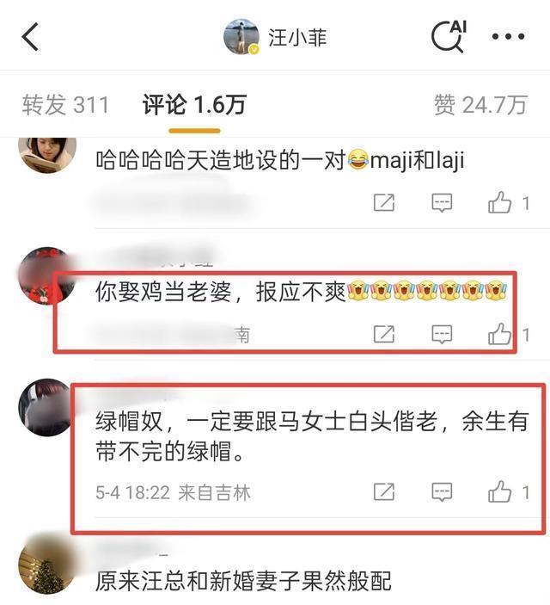Open the AI search icon
This screenshot has width=550, height=605.
click(449, 36)
